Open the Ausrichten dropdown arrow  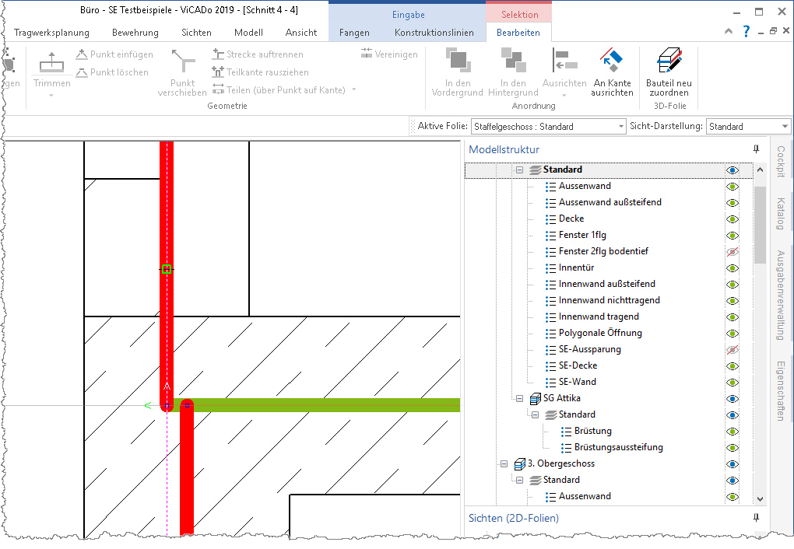[x=564, y=95]
